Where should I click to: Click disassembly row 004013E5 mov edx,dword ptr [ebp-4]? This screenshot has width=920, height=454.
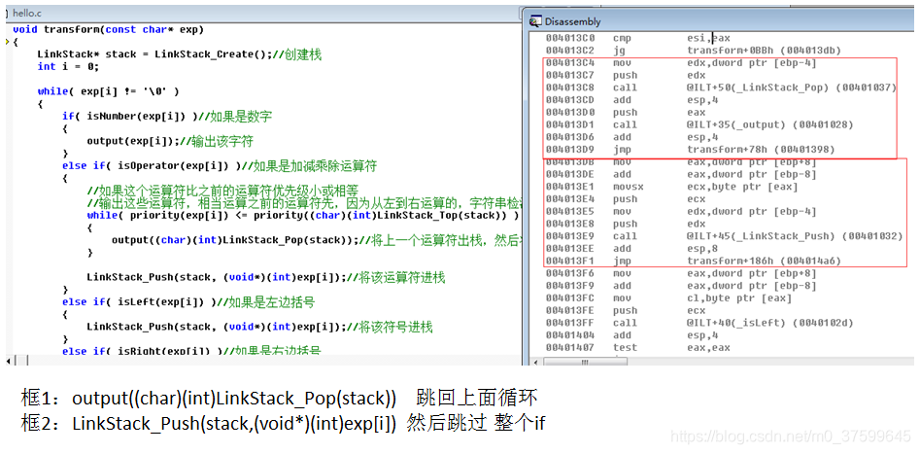[681, 211]
